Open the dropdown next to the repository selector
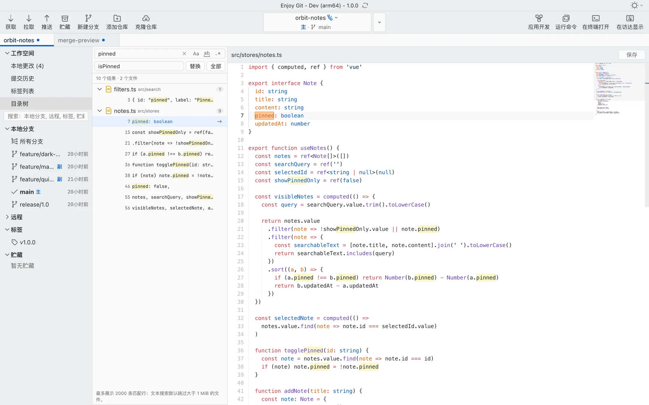The width and height of the screenshot is (649, 405). (379, 22)
